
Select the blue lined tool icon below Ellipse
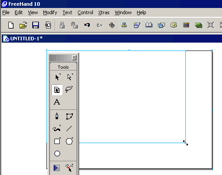click(57, 168)
